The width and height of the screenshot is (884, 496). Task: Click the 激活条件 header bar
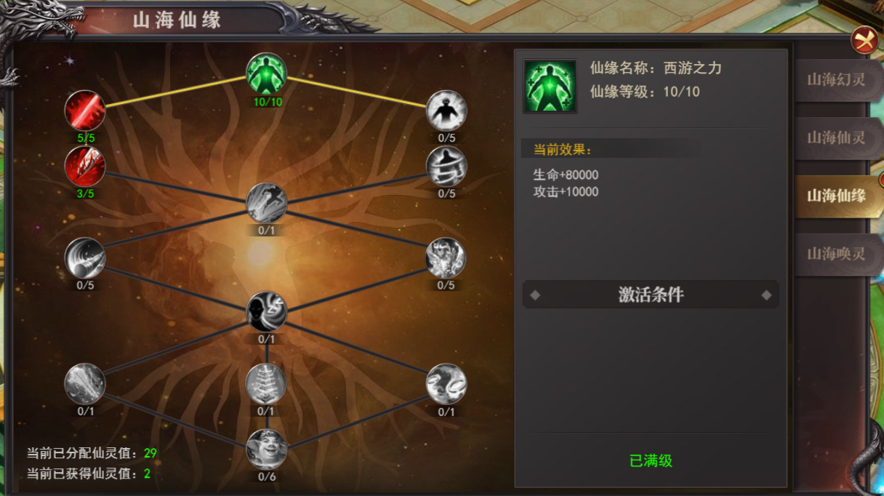tap(651, 295)
